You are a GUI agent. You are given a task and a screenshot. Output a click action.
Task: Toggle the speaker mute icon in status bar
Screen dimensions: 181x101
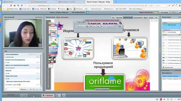(x=164, y=99)
